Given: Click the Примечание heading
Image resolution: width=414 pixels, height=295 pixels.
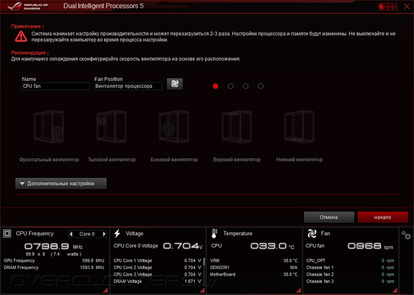Looking at the screenshot, I should pyautogui.click(x=27, y=27).
